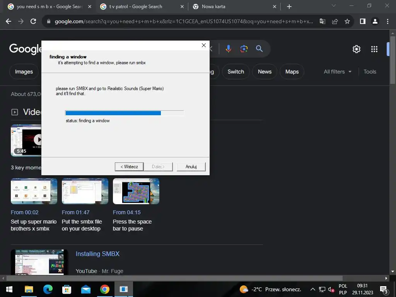Open the tab search chevron

(x=334, y=5)
